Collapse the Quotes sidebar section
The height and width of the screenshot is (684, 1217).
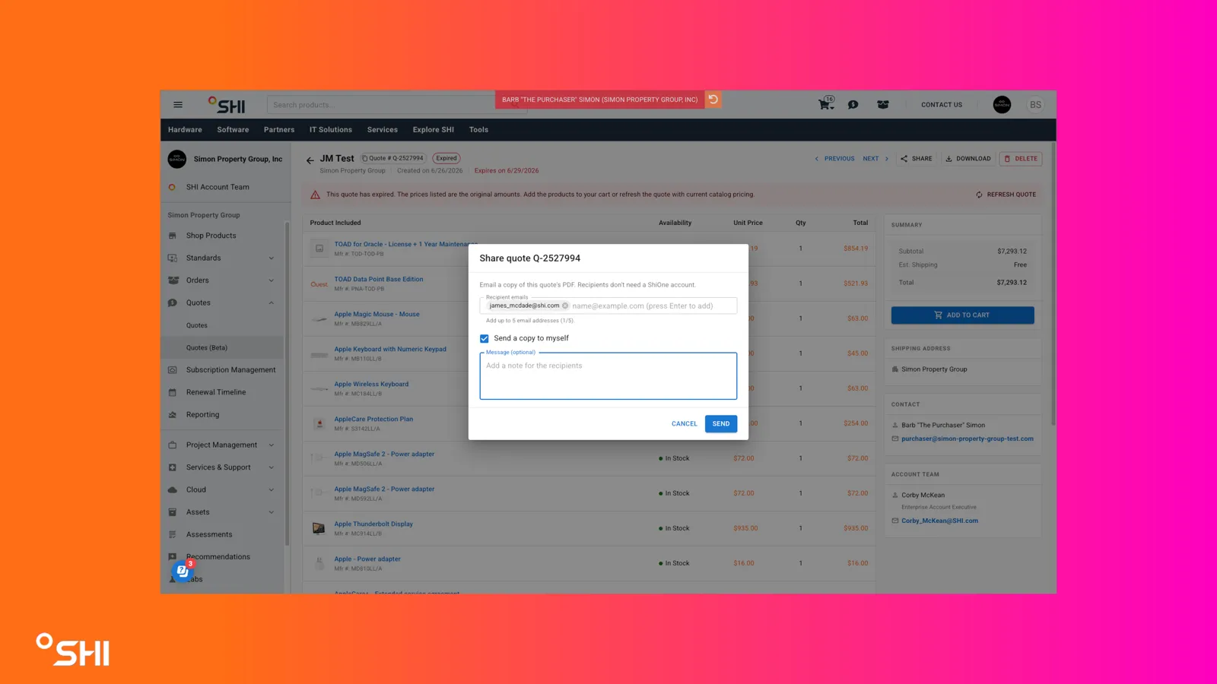pyautogui.click(x=272, y=302)
